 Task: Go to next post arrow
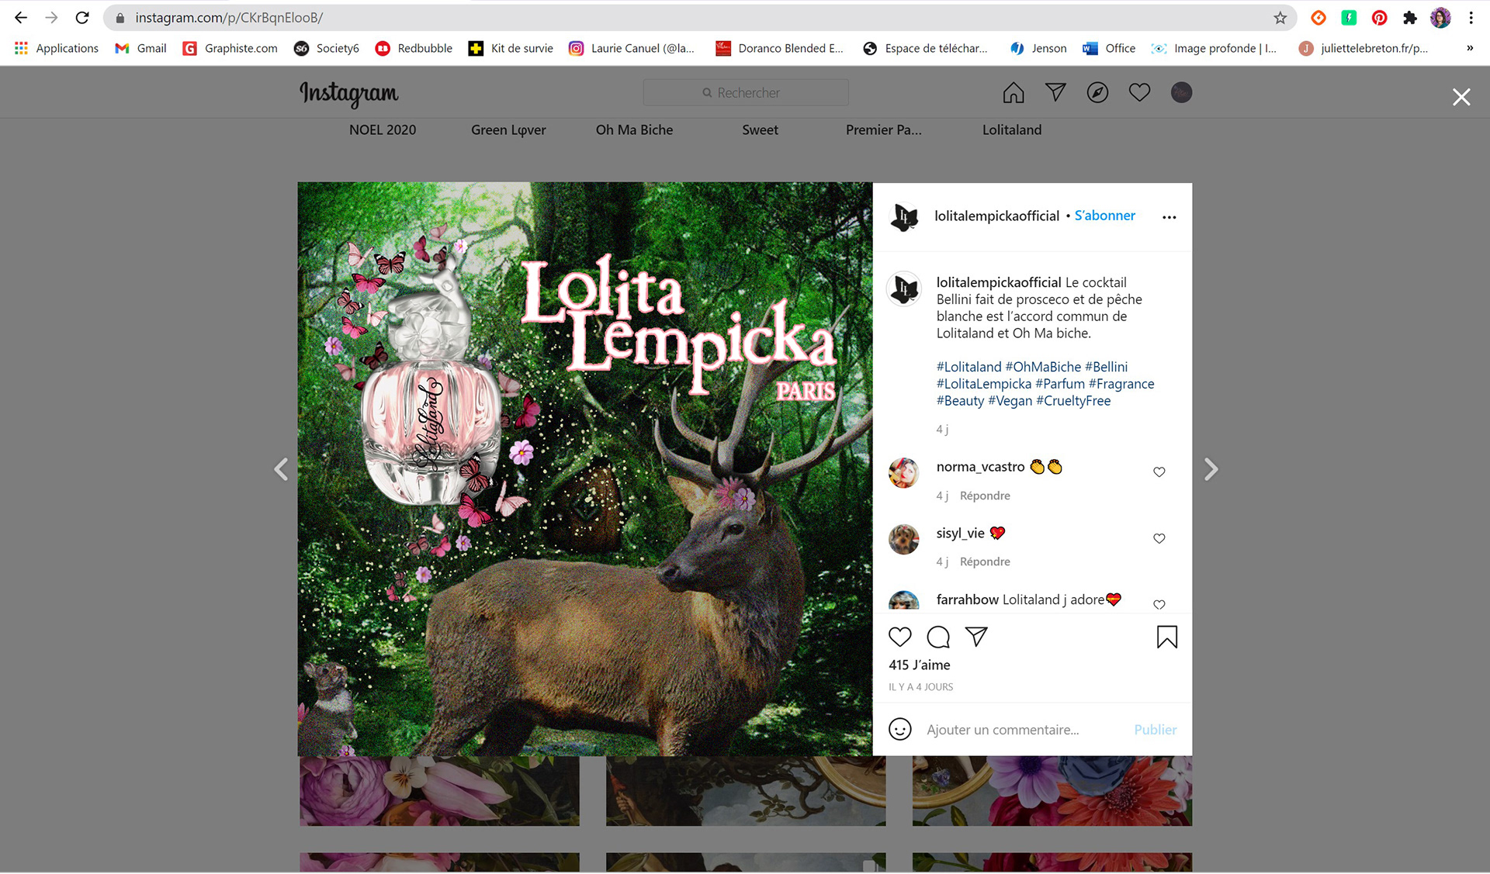pyautogui.click(x=1211, y=469)
